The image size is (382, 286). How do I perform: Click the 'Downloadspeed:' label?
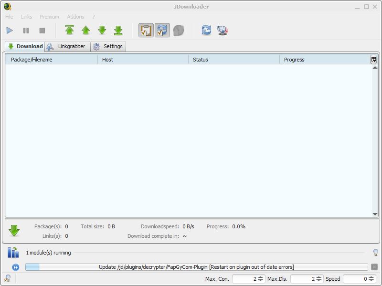160,227
